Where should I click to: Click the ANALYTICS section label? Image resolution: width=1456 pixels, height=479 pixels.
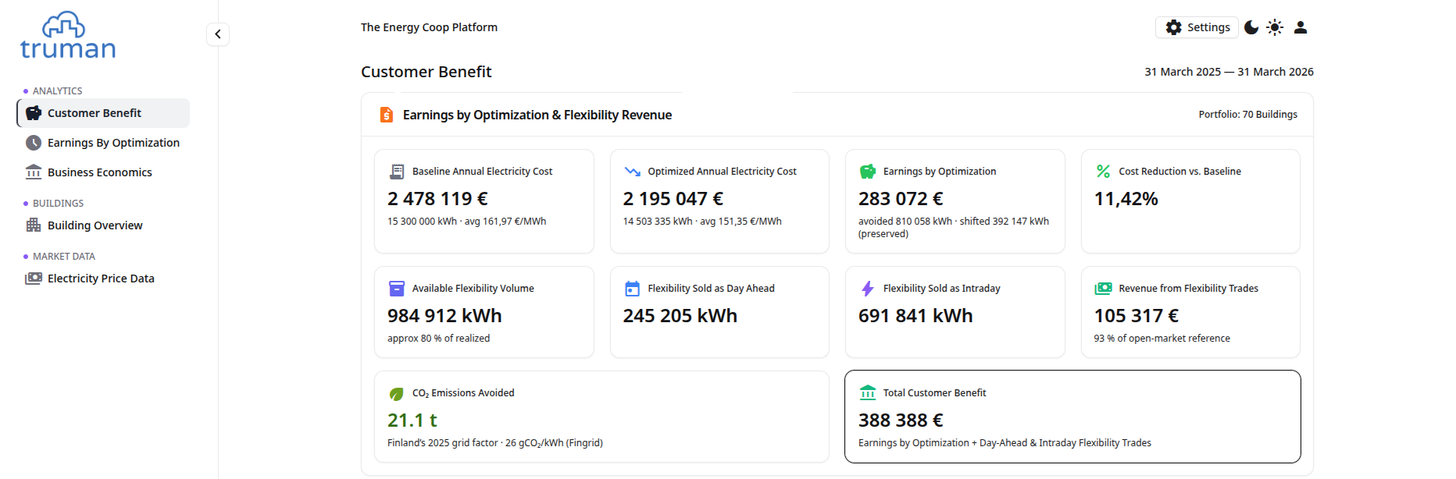click(x=57, y=91)
